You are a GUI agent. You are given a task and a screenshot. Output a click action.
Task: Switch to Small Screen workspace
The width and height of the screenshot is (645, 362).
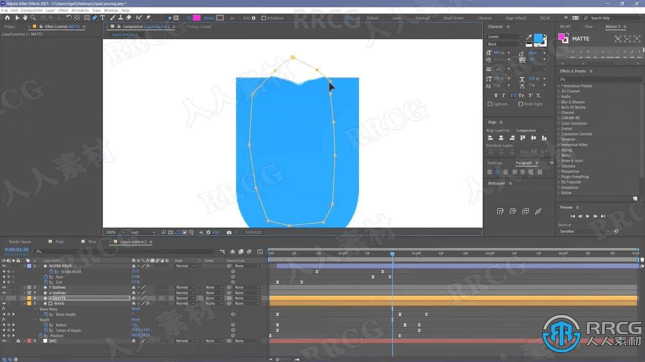coord(453,18)
